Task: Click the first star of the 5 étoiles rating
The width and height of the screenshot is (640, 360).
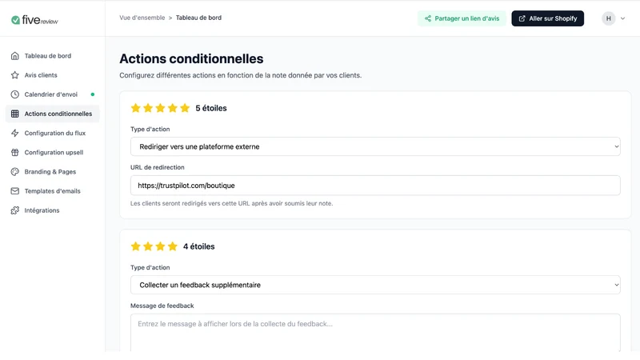Action: tap(135, 108)
